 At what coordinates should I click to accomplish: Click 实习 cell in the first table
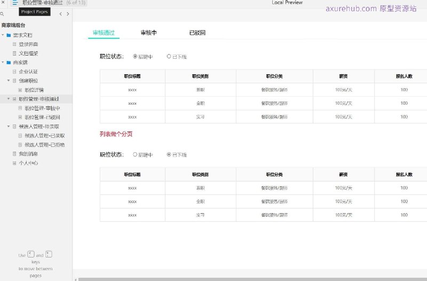(201, 117)
